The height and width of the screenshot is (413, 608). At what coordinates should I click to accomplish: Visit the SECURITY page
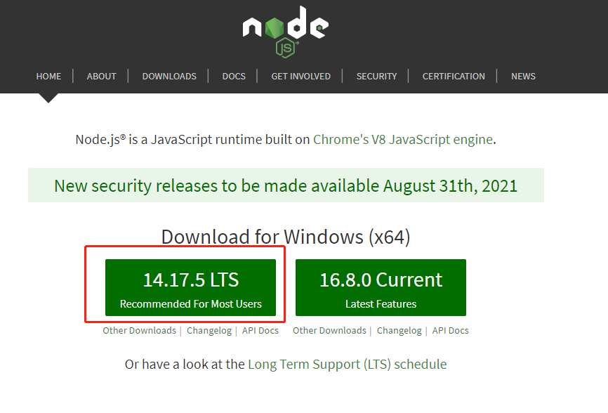click(x=376, y=76)
